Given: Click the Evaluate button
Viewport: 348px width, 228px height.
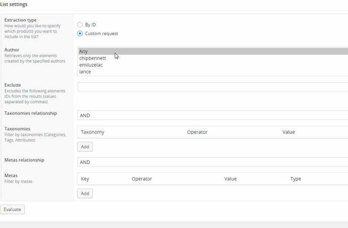Looking at the screenshot, I should (13, 209).
